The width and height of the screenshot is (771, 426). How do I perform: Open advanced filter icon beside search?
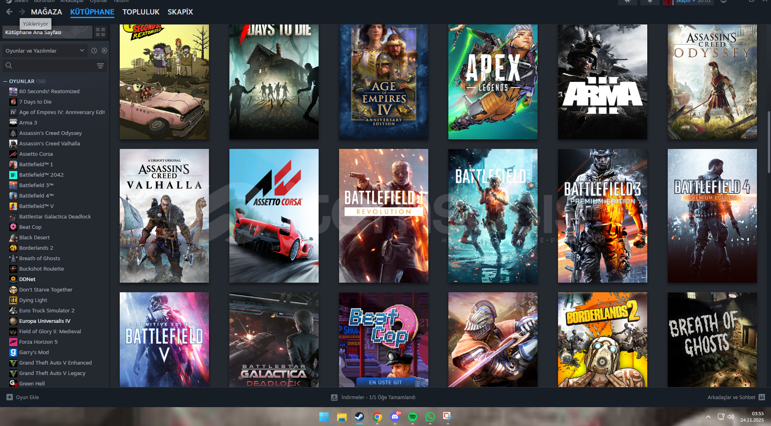(x=100, y=65)
